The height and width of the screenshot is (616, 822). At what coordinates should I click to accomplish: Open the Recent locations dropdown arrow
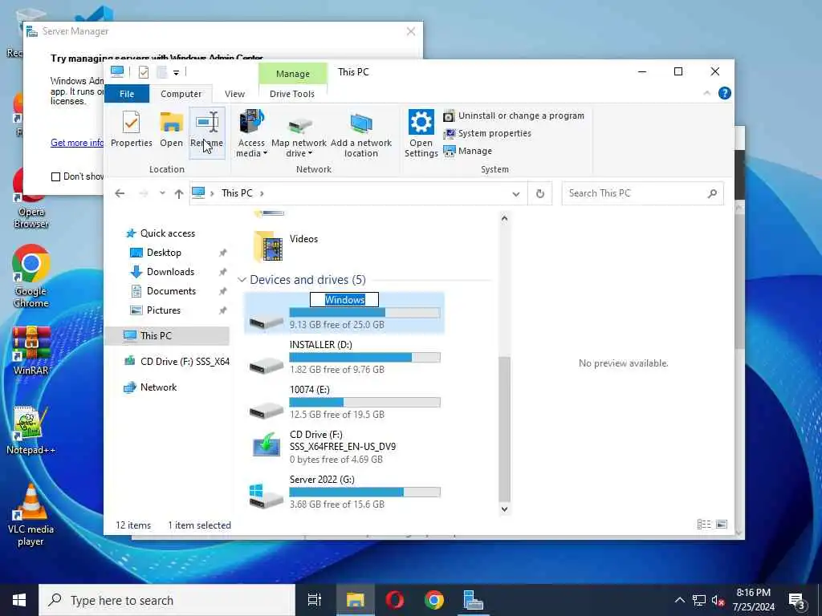(162, 193)
